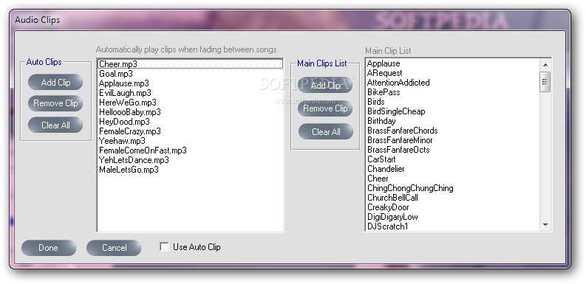
Task: Select Birthday in the Main Clip List
Action: [453, 121]
